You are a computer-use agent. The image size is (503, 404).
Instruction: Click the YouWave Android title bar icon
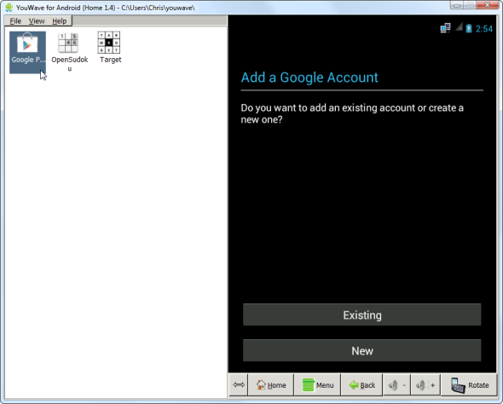point(9,8)
